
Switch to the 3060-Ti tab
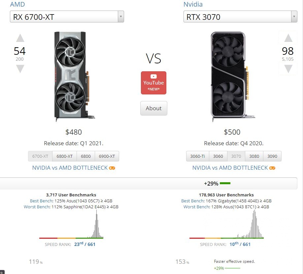[197, 156]
